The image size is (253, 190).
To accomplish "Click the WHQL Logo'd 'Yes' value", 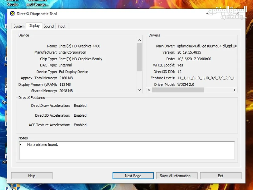I will (180, 65).
